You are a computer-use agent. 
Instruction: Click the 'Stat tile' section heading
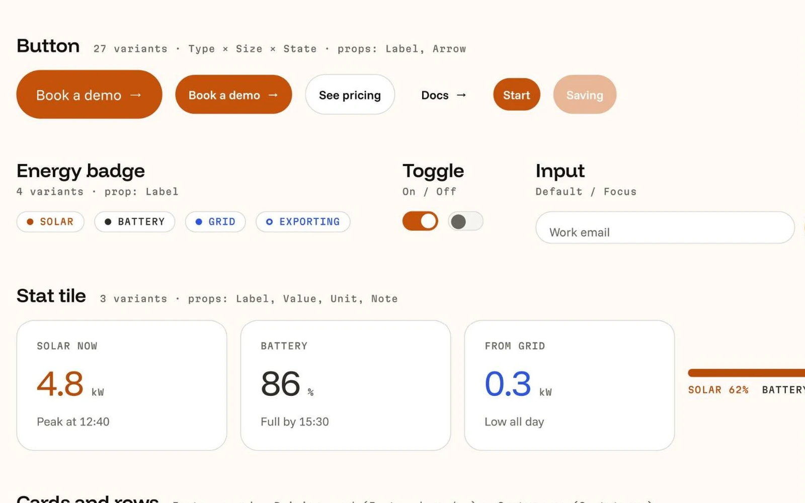click(x=51, y=296)
